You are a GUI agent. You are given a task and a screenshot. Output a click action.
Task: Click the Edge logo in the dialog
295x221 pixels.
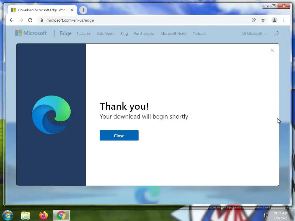click(51, 115)
